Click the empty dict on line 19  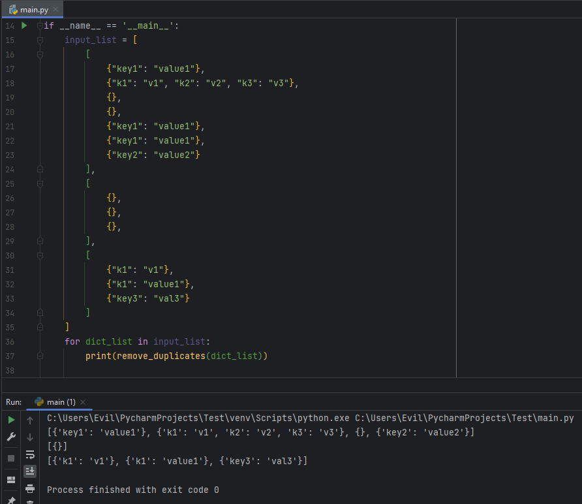(112, 98)
